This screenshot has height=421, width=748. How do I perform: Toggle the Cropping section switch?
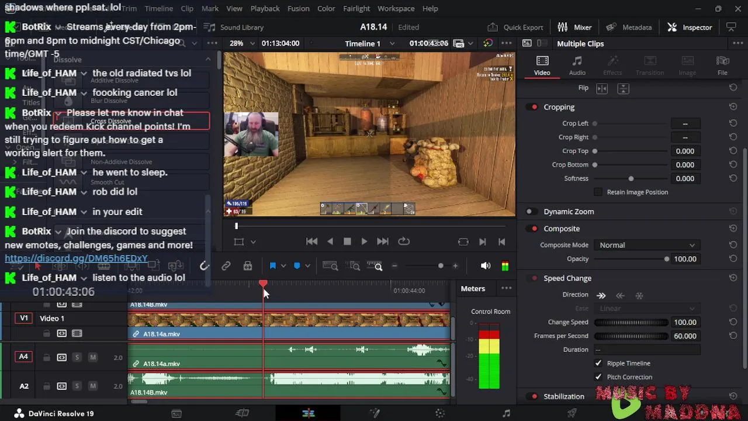coord(532,107)
